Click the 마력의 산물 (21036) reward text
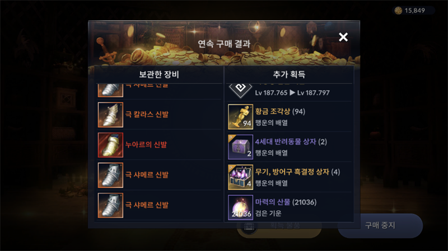 point(286,202)
